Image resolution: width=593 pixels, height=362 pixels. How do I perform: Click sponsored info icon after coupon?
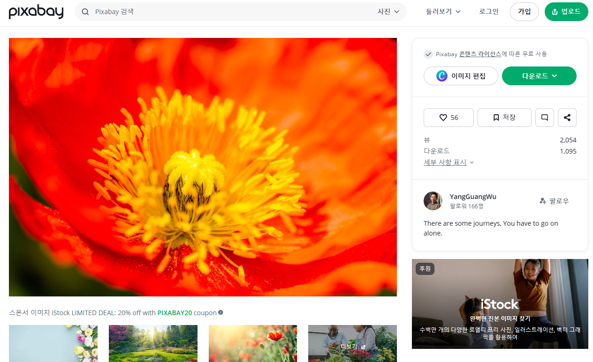(x=220, y=312)
